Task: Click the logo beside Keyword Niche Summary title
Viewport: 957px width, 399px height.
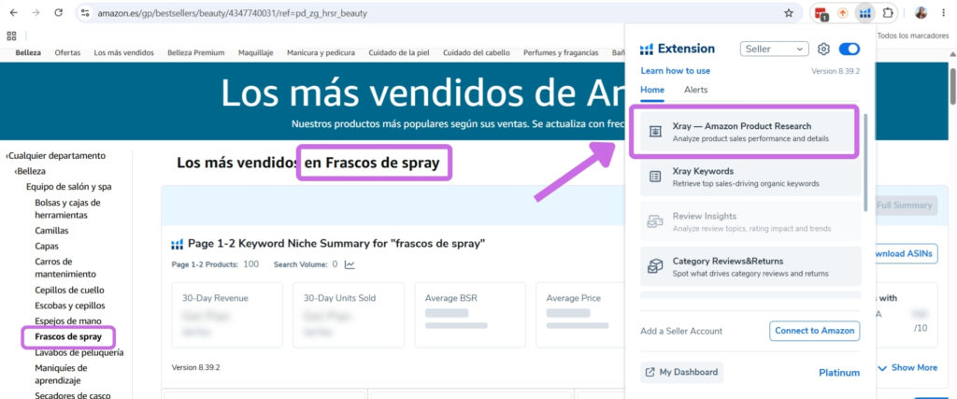Action: 177,245
